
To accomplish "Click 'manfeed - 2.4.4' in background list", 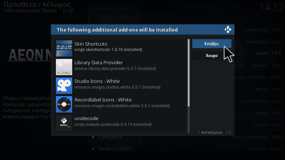I will pyautogui.click(x=266, y=65).
